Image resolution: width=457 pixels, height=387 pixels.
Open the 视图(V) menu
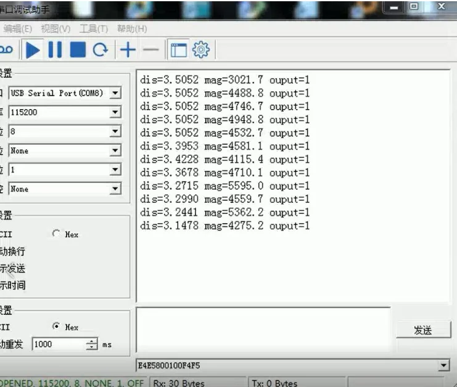click(x=56, y=29)
